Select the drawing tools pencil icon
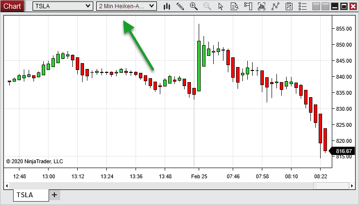 point(180,6)
